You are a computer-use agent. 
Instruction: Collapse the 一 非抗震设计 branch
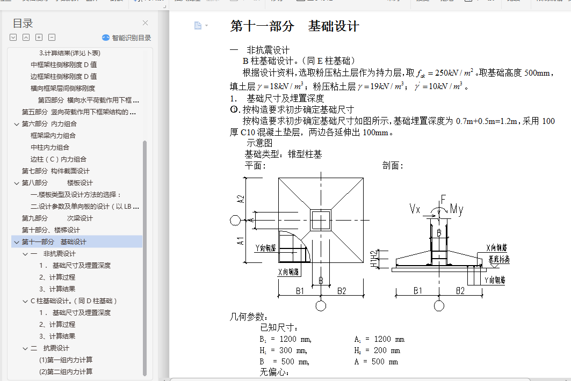pyautogui.click(x=25, y=254)
